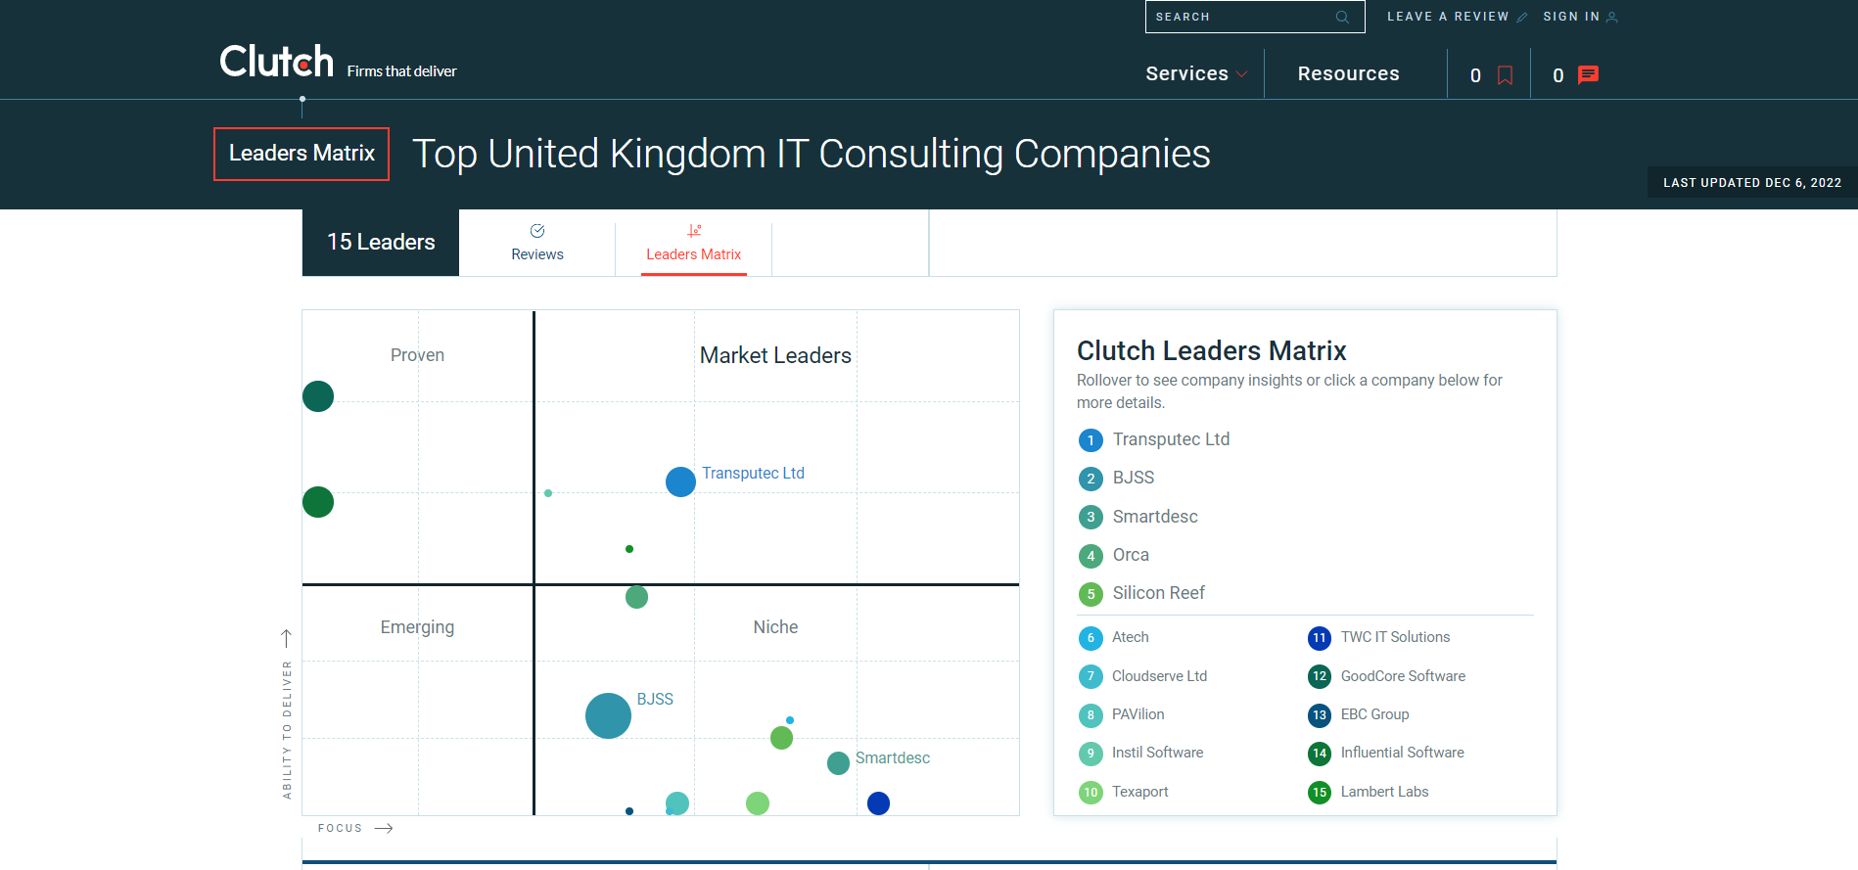Click the Smartdesc bubble in matrix
Viewport: 1858px width, 870px height.
838,763
